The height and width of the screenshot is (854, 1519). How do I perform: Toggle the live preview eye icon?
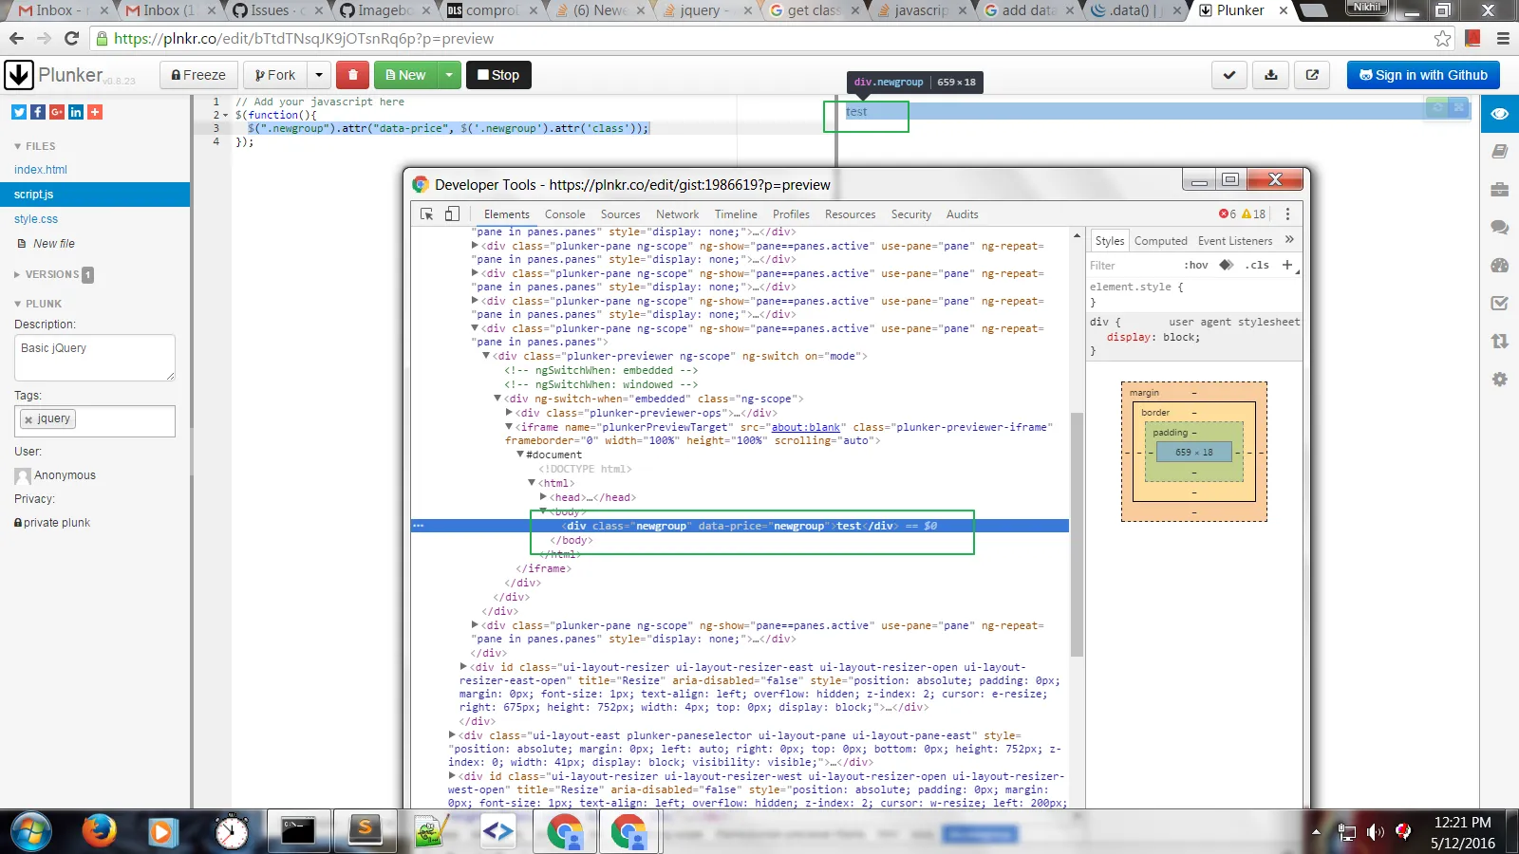pos(1500,114)
